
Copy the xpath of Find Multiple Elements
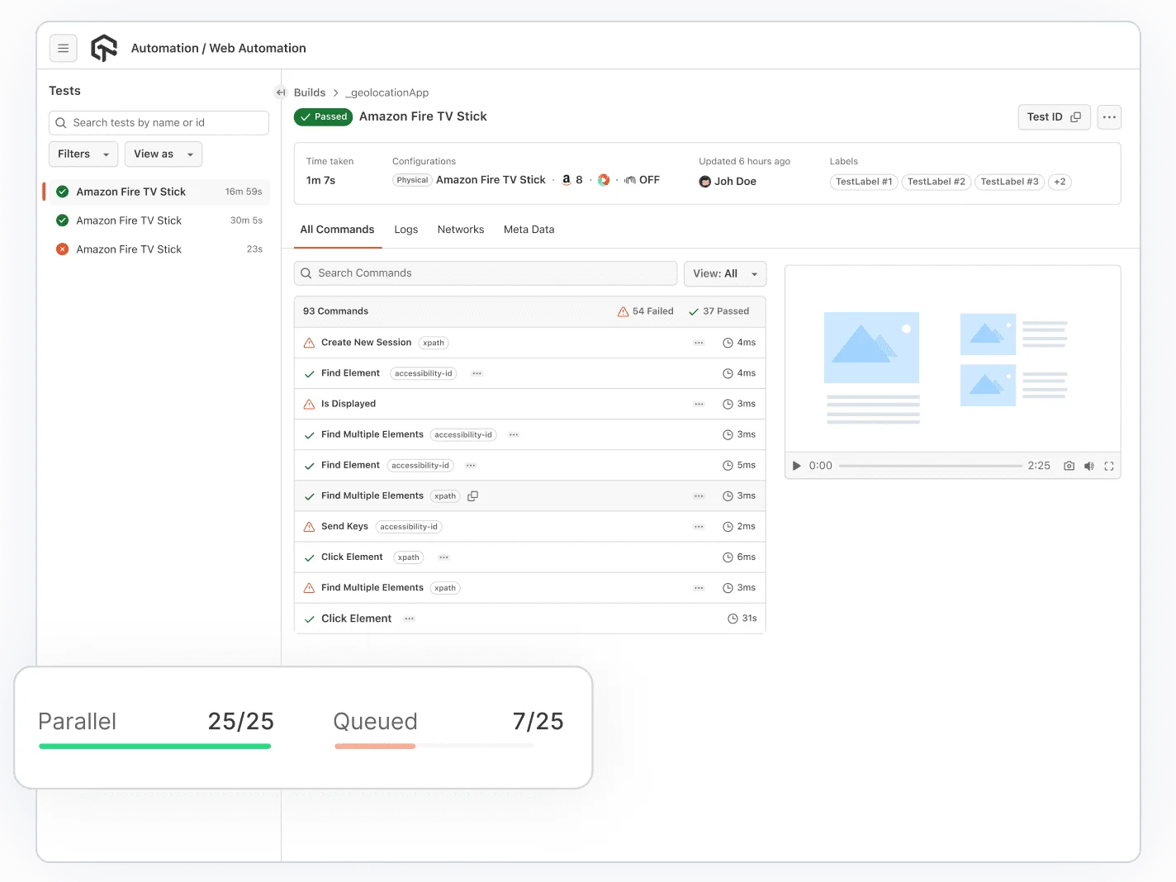(x=472, y=496)
